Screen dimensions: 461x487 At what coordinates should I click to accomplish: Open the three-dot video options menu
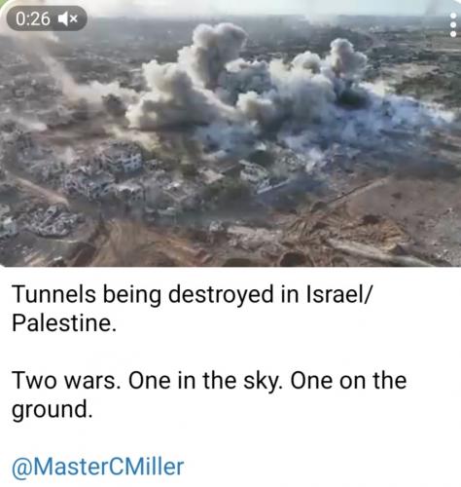(453, 24)
